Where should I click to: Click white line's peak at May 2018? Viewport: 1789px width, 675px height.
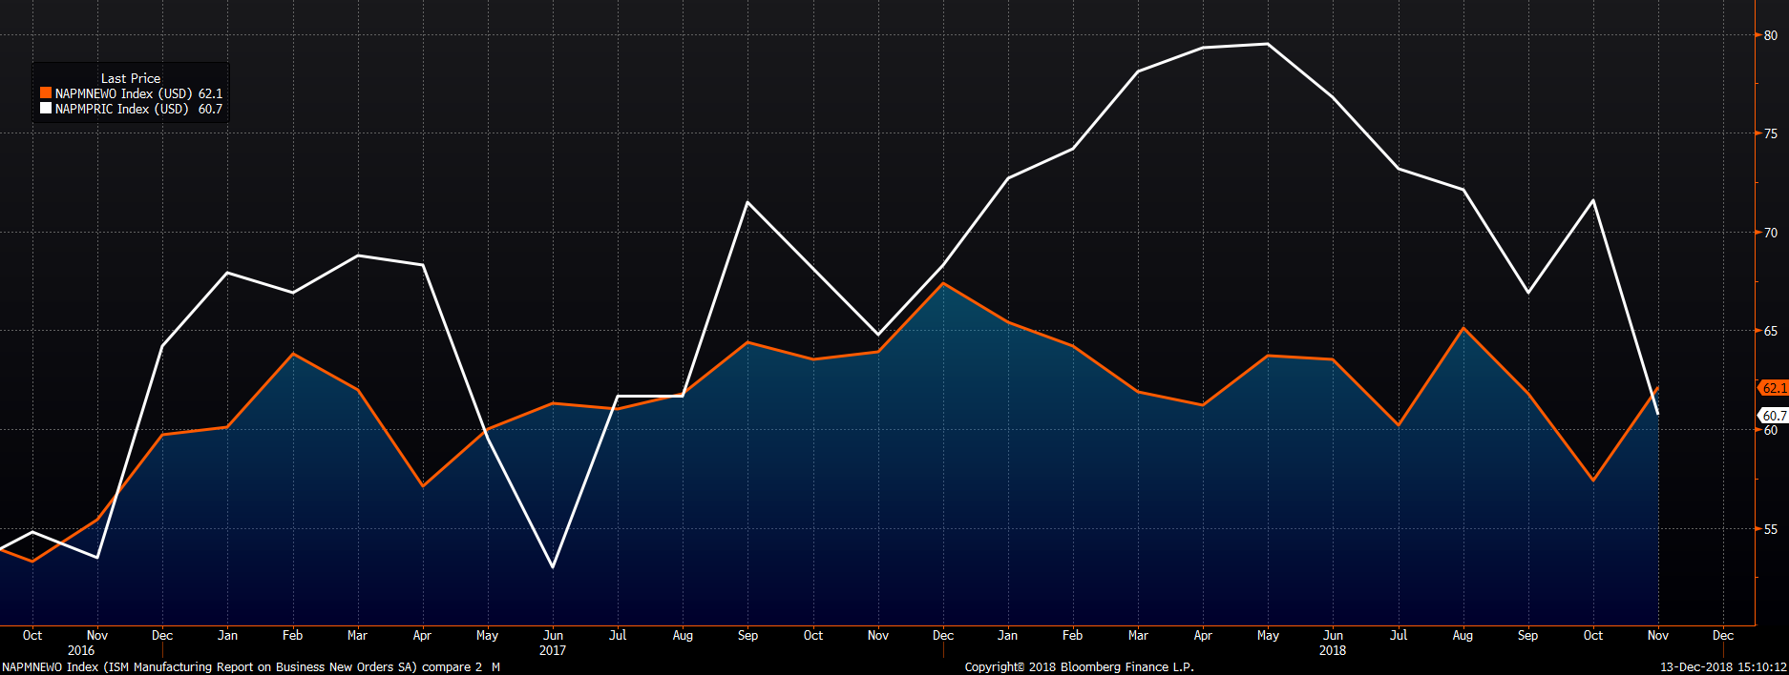coord(1267,44)
